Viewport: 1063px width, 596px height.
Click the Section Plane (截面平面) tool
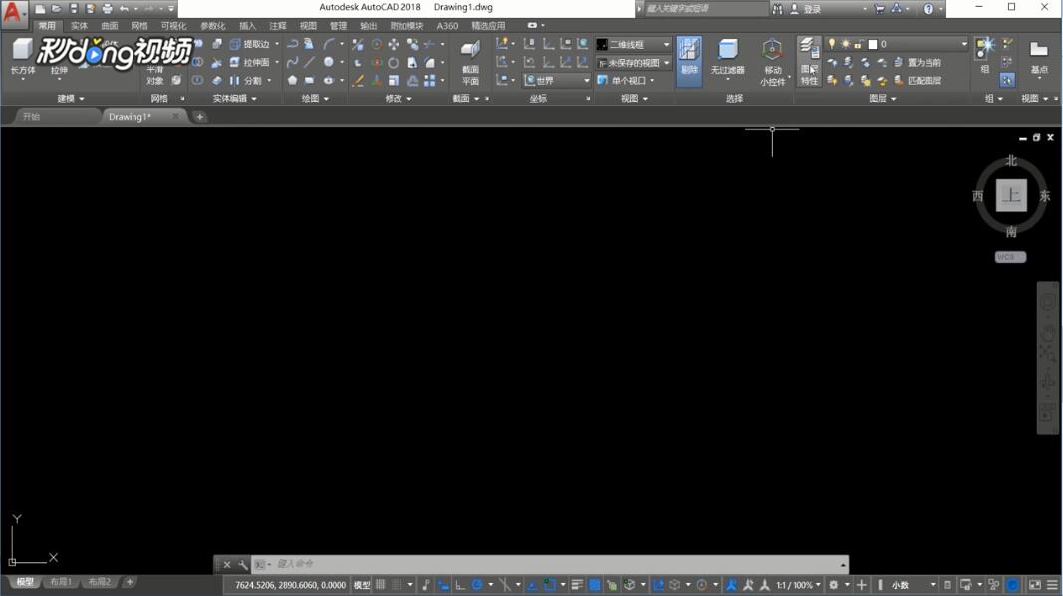[470, 63]
